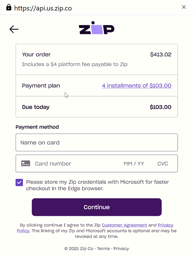The height and width of the screenshot is (257, 194).
Task: Click the api.us.zip.co URL text
Action: tap(43, 8)
